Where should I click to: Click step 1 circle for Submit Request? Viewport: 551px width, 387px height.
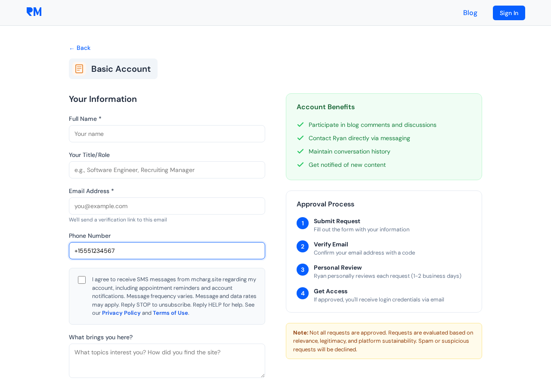click(303, 223)
